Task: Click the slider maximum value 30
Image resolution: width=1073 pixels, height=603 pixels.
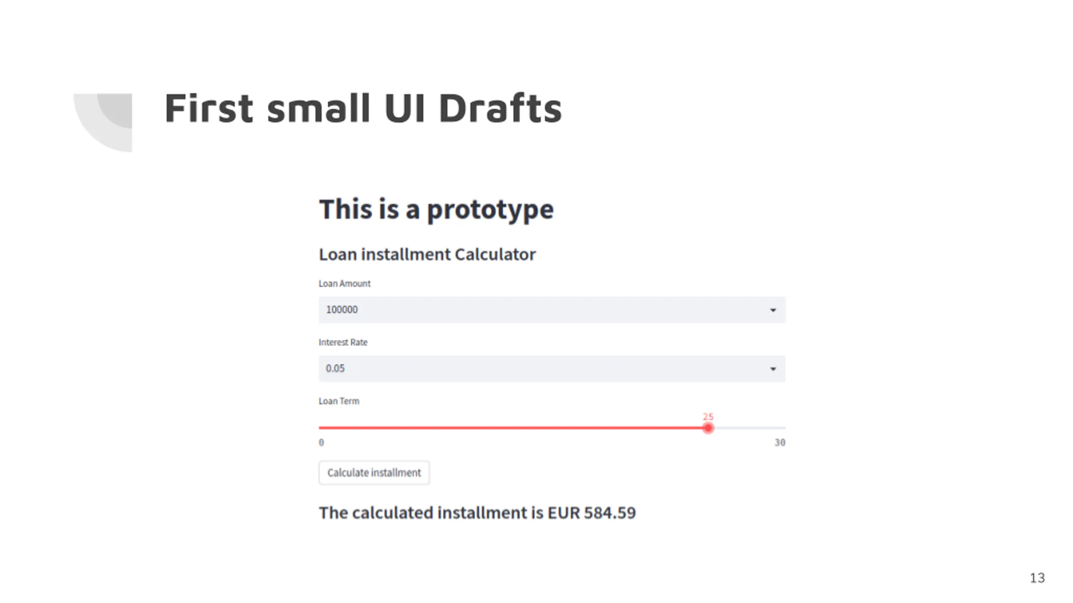Action: click(780, 443)
